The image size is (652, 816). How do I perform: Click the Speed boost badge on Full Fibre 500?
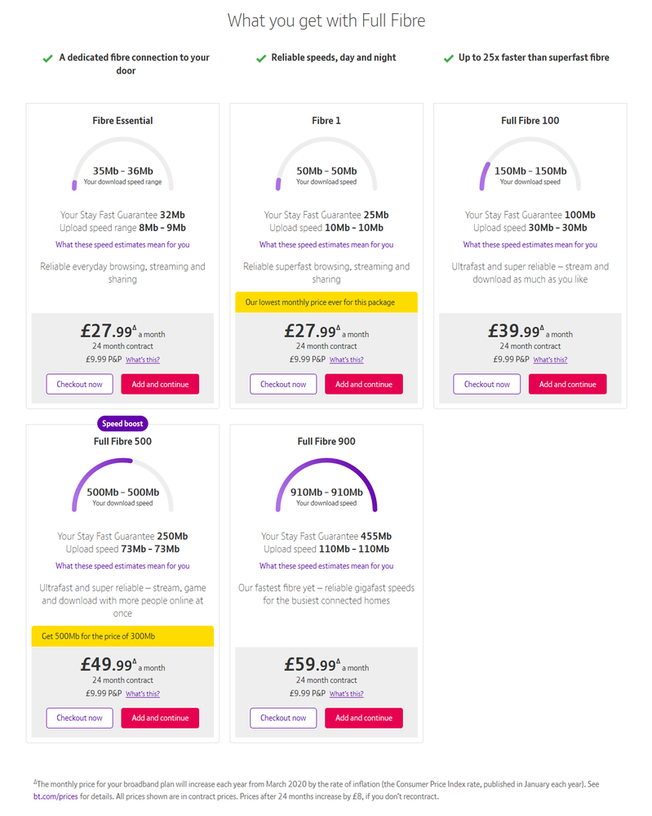122,424
